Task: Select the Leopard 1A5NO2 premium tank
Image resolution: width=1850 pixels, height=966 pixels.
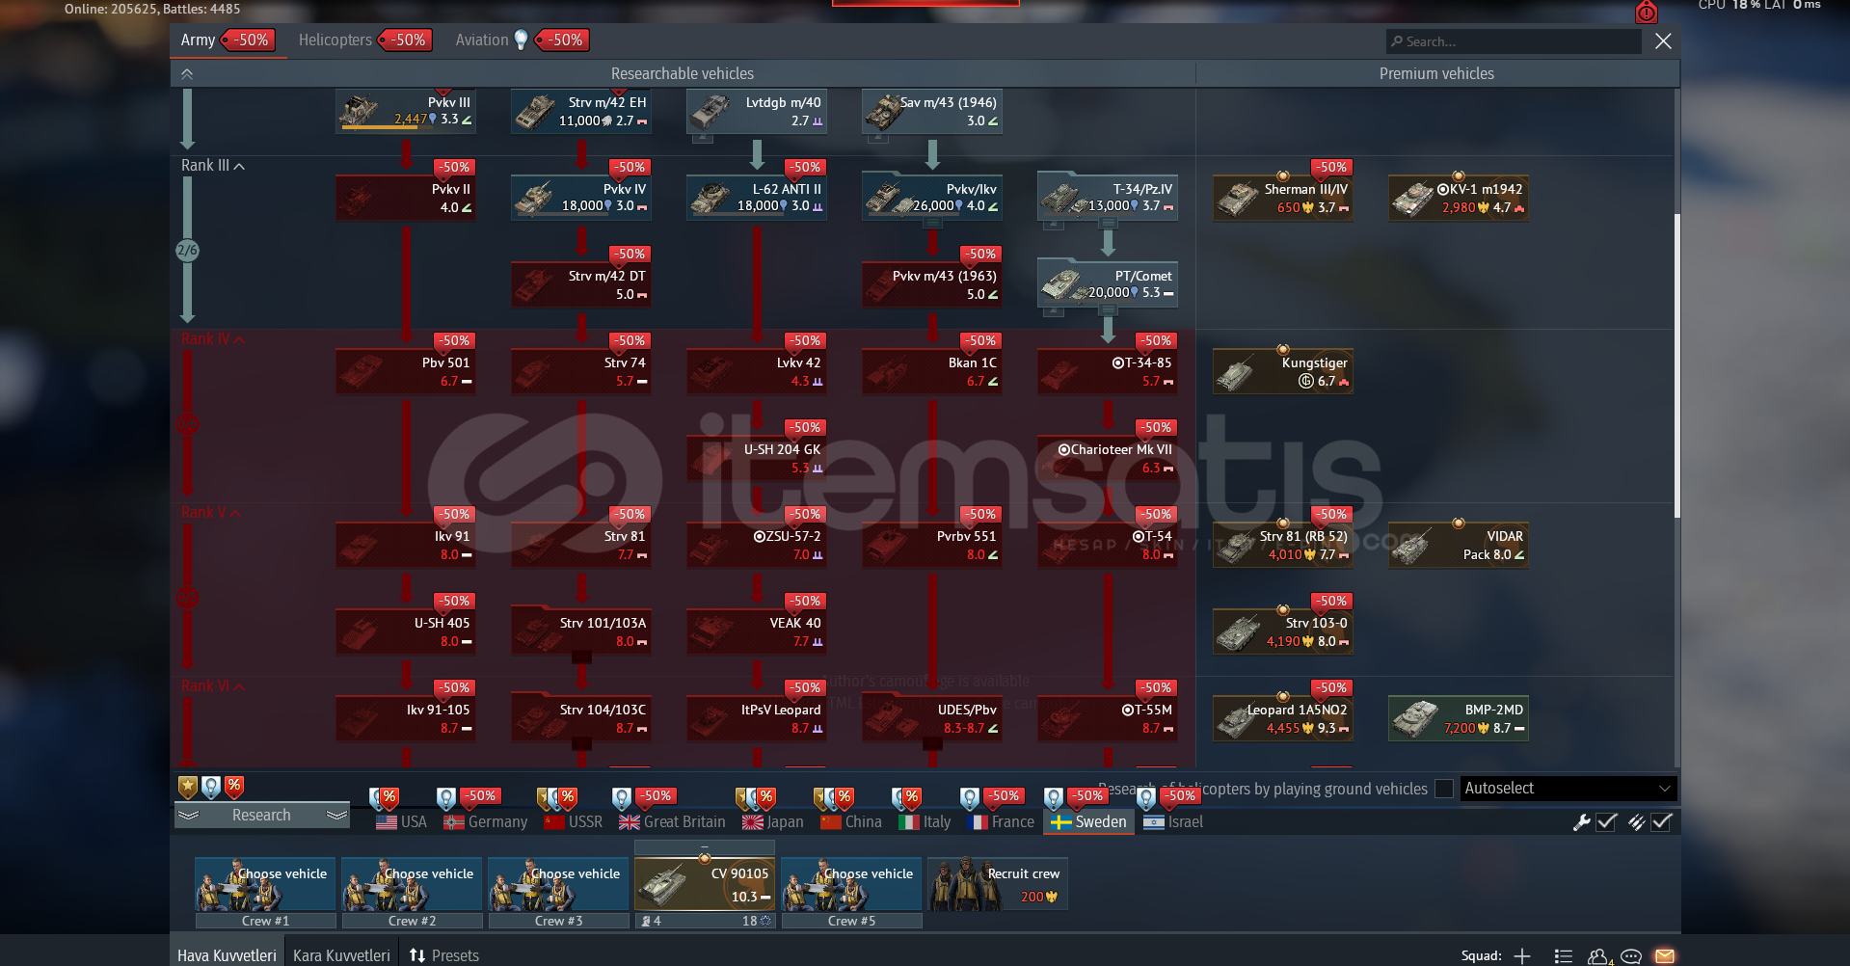Action: 1283,718
